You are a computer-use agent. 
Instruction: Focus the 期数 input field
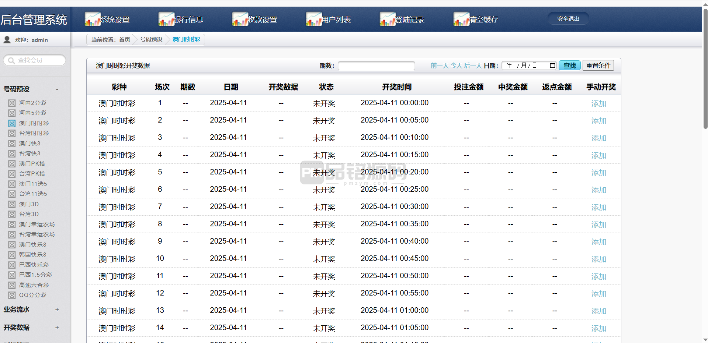click(376, 66)
